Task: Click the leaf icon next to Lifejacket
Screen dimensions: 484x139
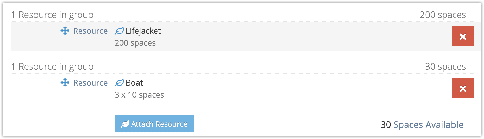Action: [119, 31]
